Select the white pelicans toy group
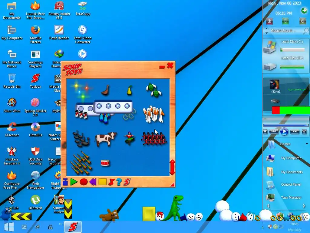Viewport: 310px width, 233px height. pos(153,114)
